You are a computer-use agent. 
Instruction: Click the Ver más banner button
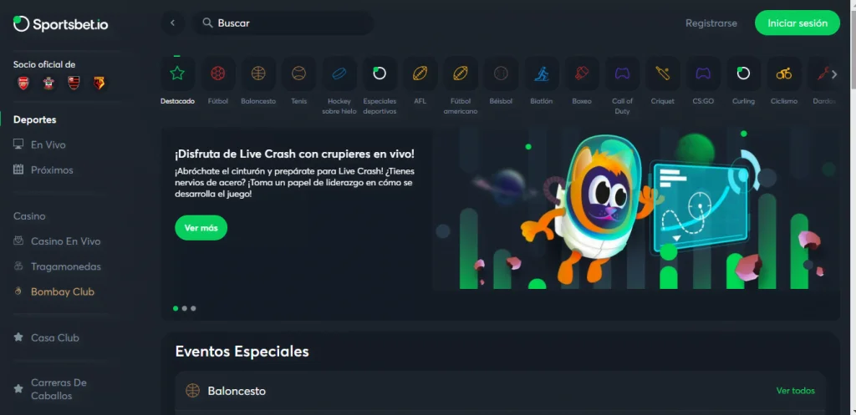pos(201,228)
